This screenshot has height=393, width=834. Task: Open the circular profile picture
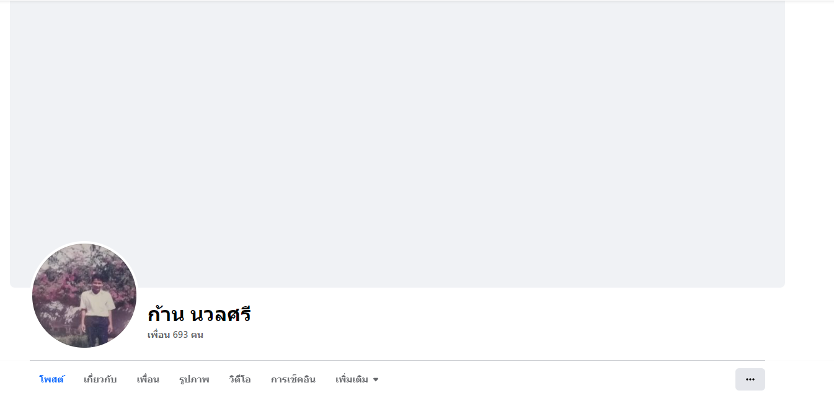pos(84,296)
